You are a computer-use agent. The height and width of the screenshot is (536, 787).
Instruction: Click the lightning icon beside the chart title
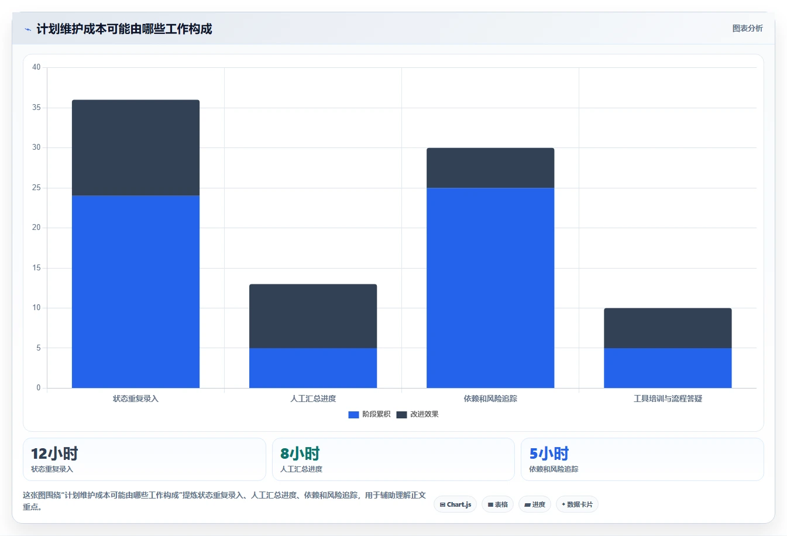28,29
